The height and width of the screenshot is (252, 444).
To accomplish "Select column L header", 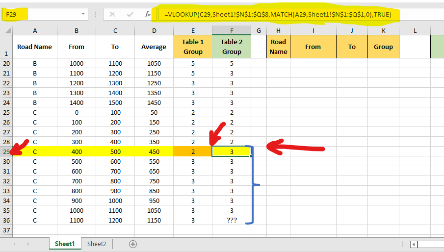I will (x=415, y=30).
